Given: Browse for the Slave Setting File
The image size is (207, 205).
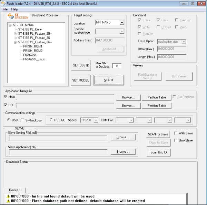Looking at the screenshot, I should (123, 137).
